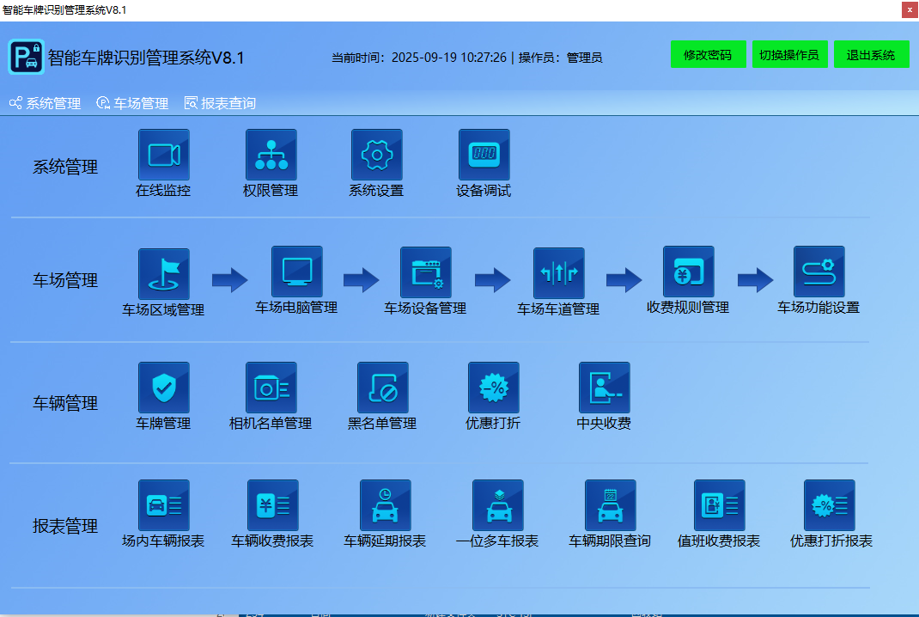919x617 pixels.
Task: Open 车场区域管理 parking area management
Action: tap(163, 270)
